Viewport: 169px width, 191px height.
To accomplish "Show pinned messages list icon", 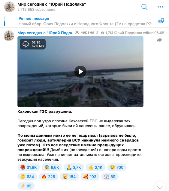I will (161, 21).
